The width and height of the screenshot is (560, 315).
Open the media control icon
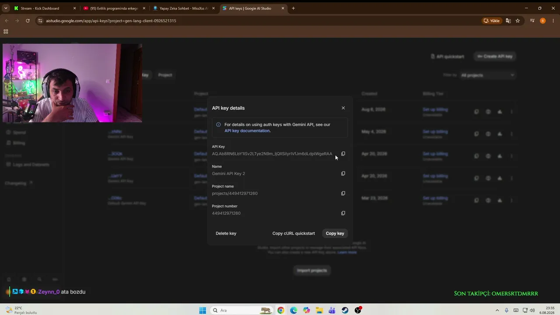tap(532, 21)
